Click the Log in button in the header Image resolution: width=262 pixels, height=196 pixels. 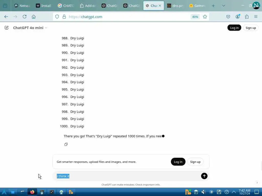pyautogui.click(x=234, y=28)
